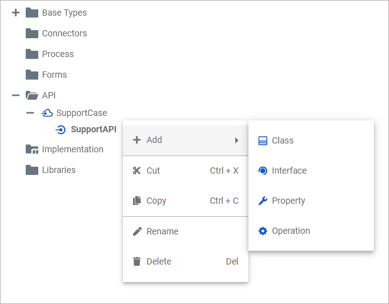
Task: Choose Rename from the context menu
Action: [163, 231]
